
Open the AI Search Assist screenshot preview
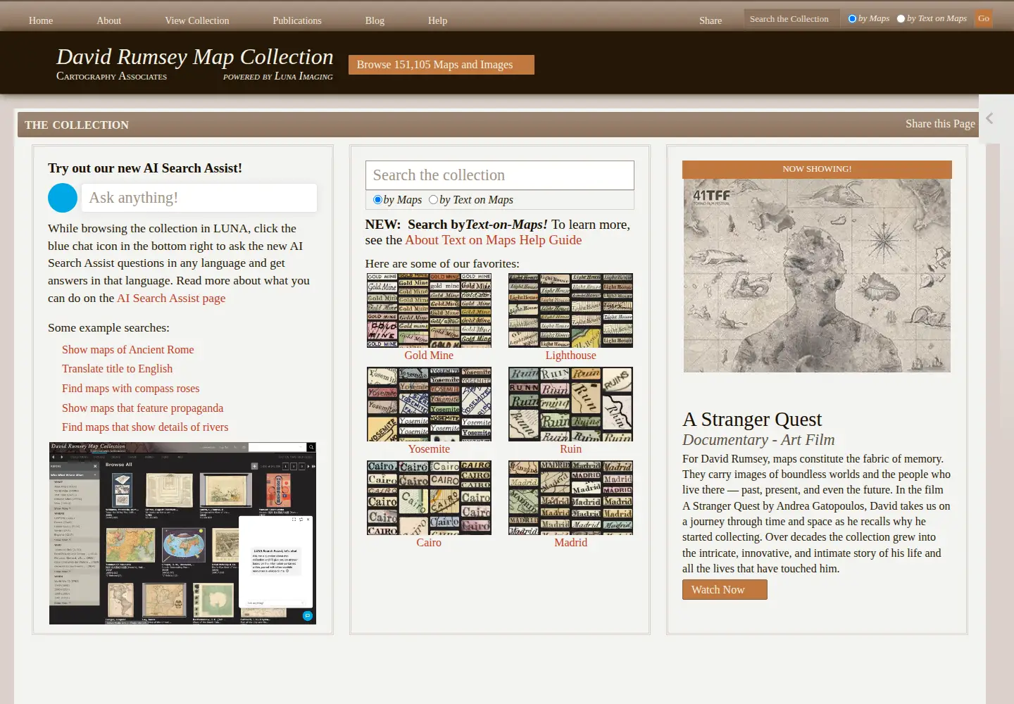coord(182,534)
